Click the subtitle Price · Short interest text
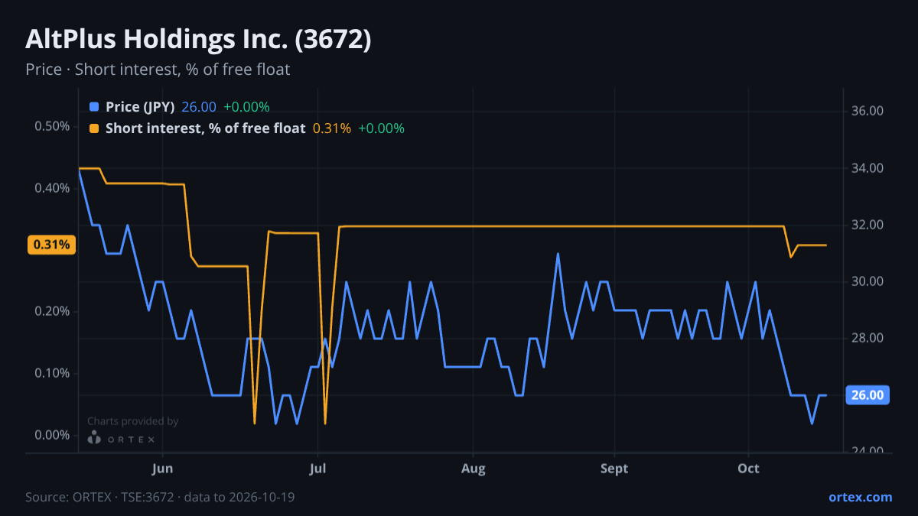This screenshot has width=918, height=516. [158, 70]
